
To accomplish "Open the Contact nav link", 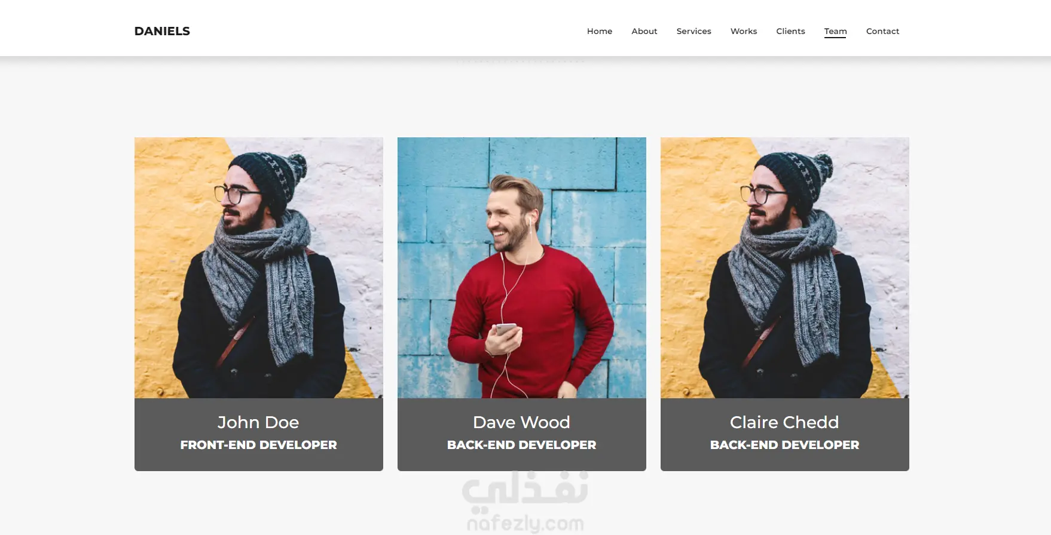I will click(x=882, y=31).
